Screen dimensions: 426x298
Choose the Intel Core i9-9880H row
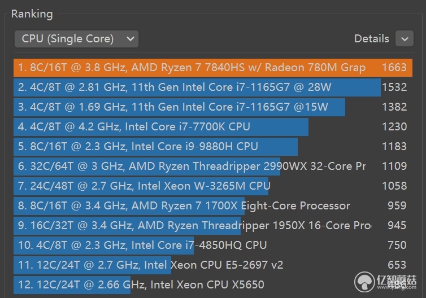pyautogui.click(x=213, y=147)
